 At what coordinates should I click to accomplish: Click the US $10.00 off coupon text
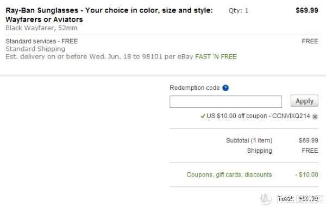[258, 116]
